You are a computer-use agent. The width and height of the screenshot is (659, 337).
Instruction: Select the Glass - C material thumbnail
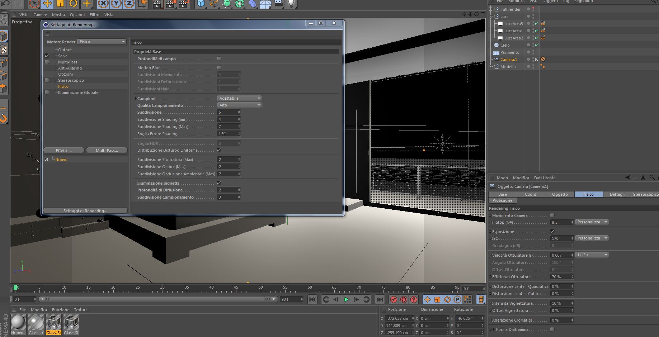(x=36, y=325)
